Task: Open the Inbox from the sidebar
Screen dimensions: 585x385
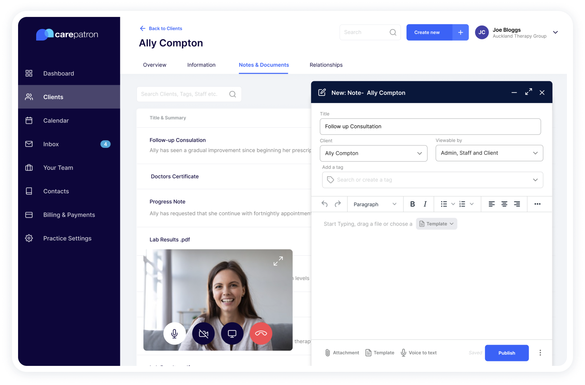Action: click(x=51, y=144)
